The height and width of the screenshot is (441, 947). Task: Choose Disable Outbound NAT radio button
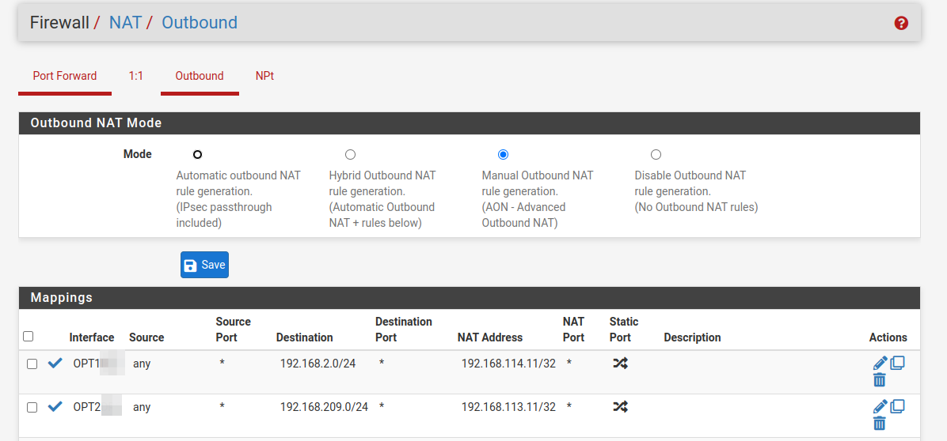(656, 155)
